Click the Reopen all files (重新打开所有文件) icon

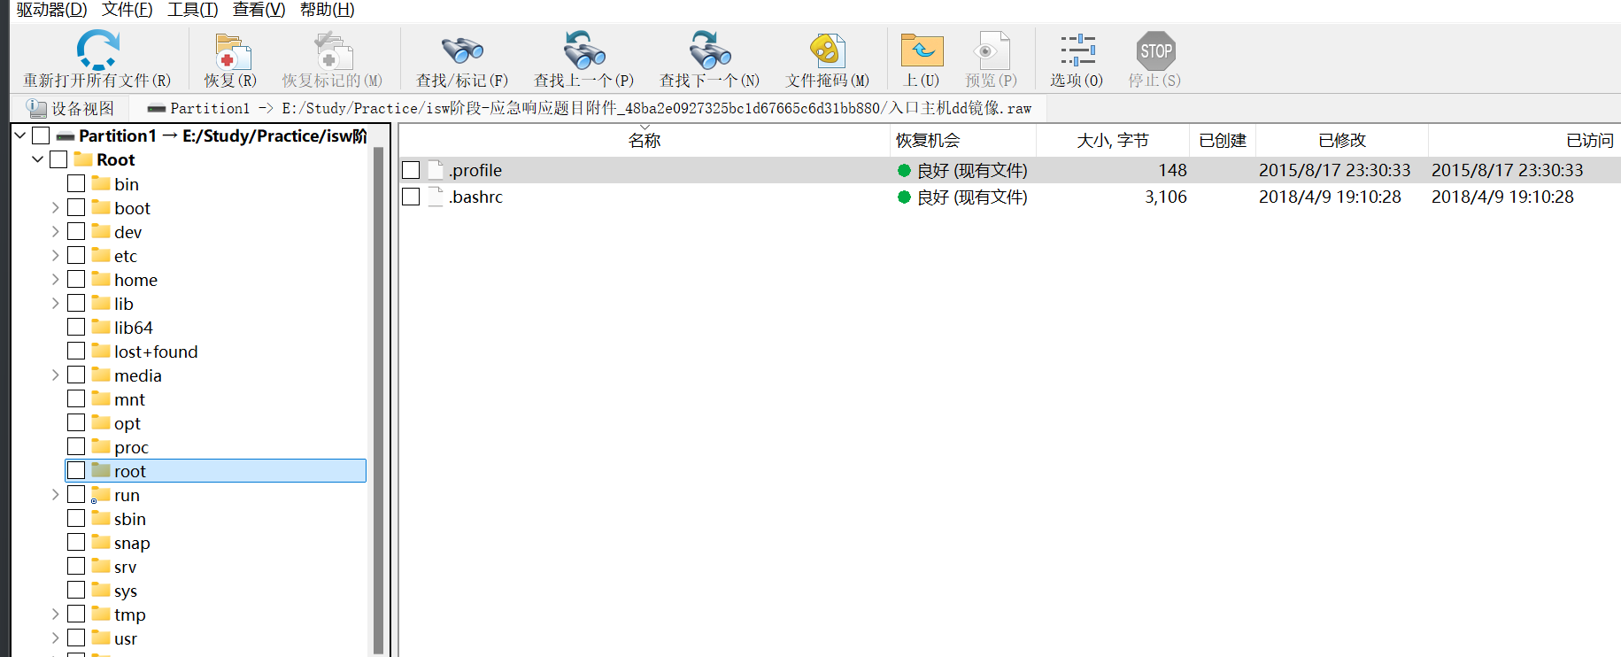pyautogui.click(x=96, y=50)
